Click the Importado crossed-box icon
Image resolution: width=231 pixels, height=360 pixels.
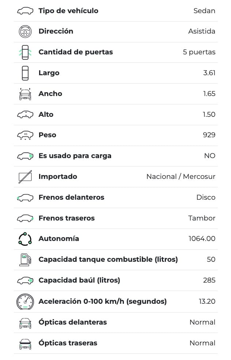click(25, 177)
